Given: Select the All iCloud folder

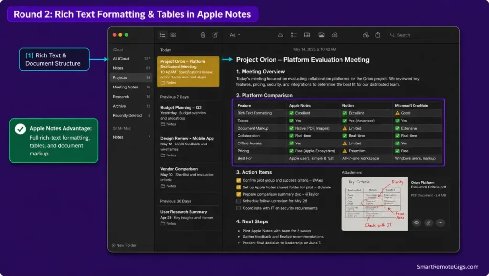Looking at the screenshot, I should coord(131,59).
